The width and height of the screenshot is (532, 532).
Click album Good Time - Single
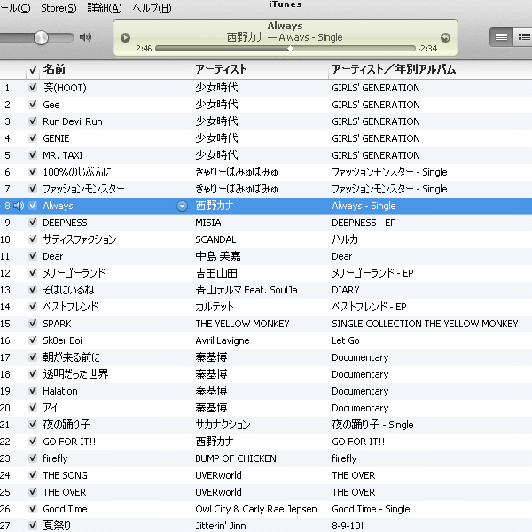tap(371, 509)
